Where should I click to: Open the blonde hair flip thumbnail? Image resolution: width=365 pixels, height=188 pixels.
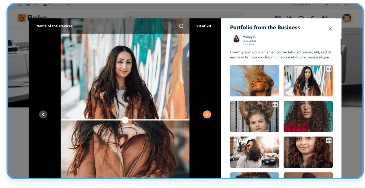coord(254,81)
